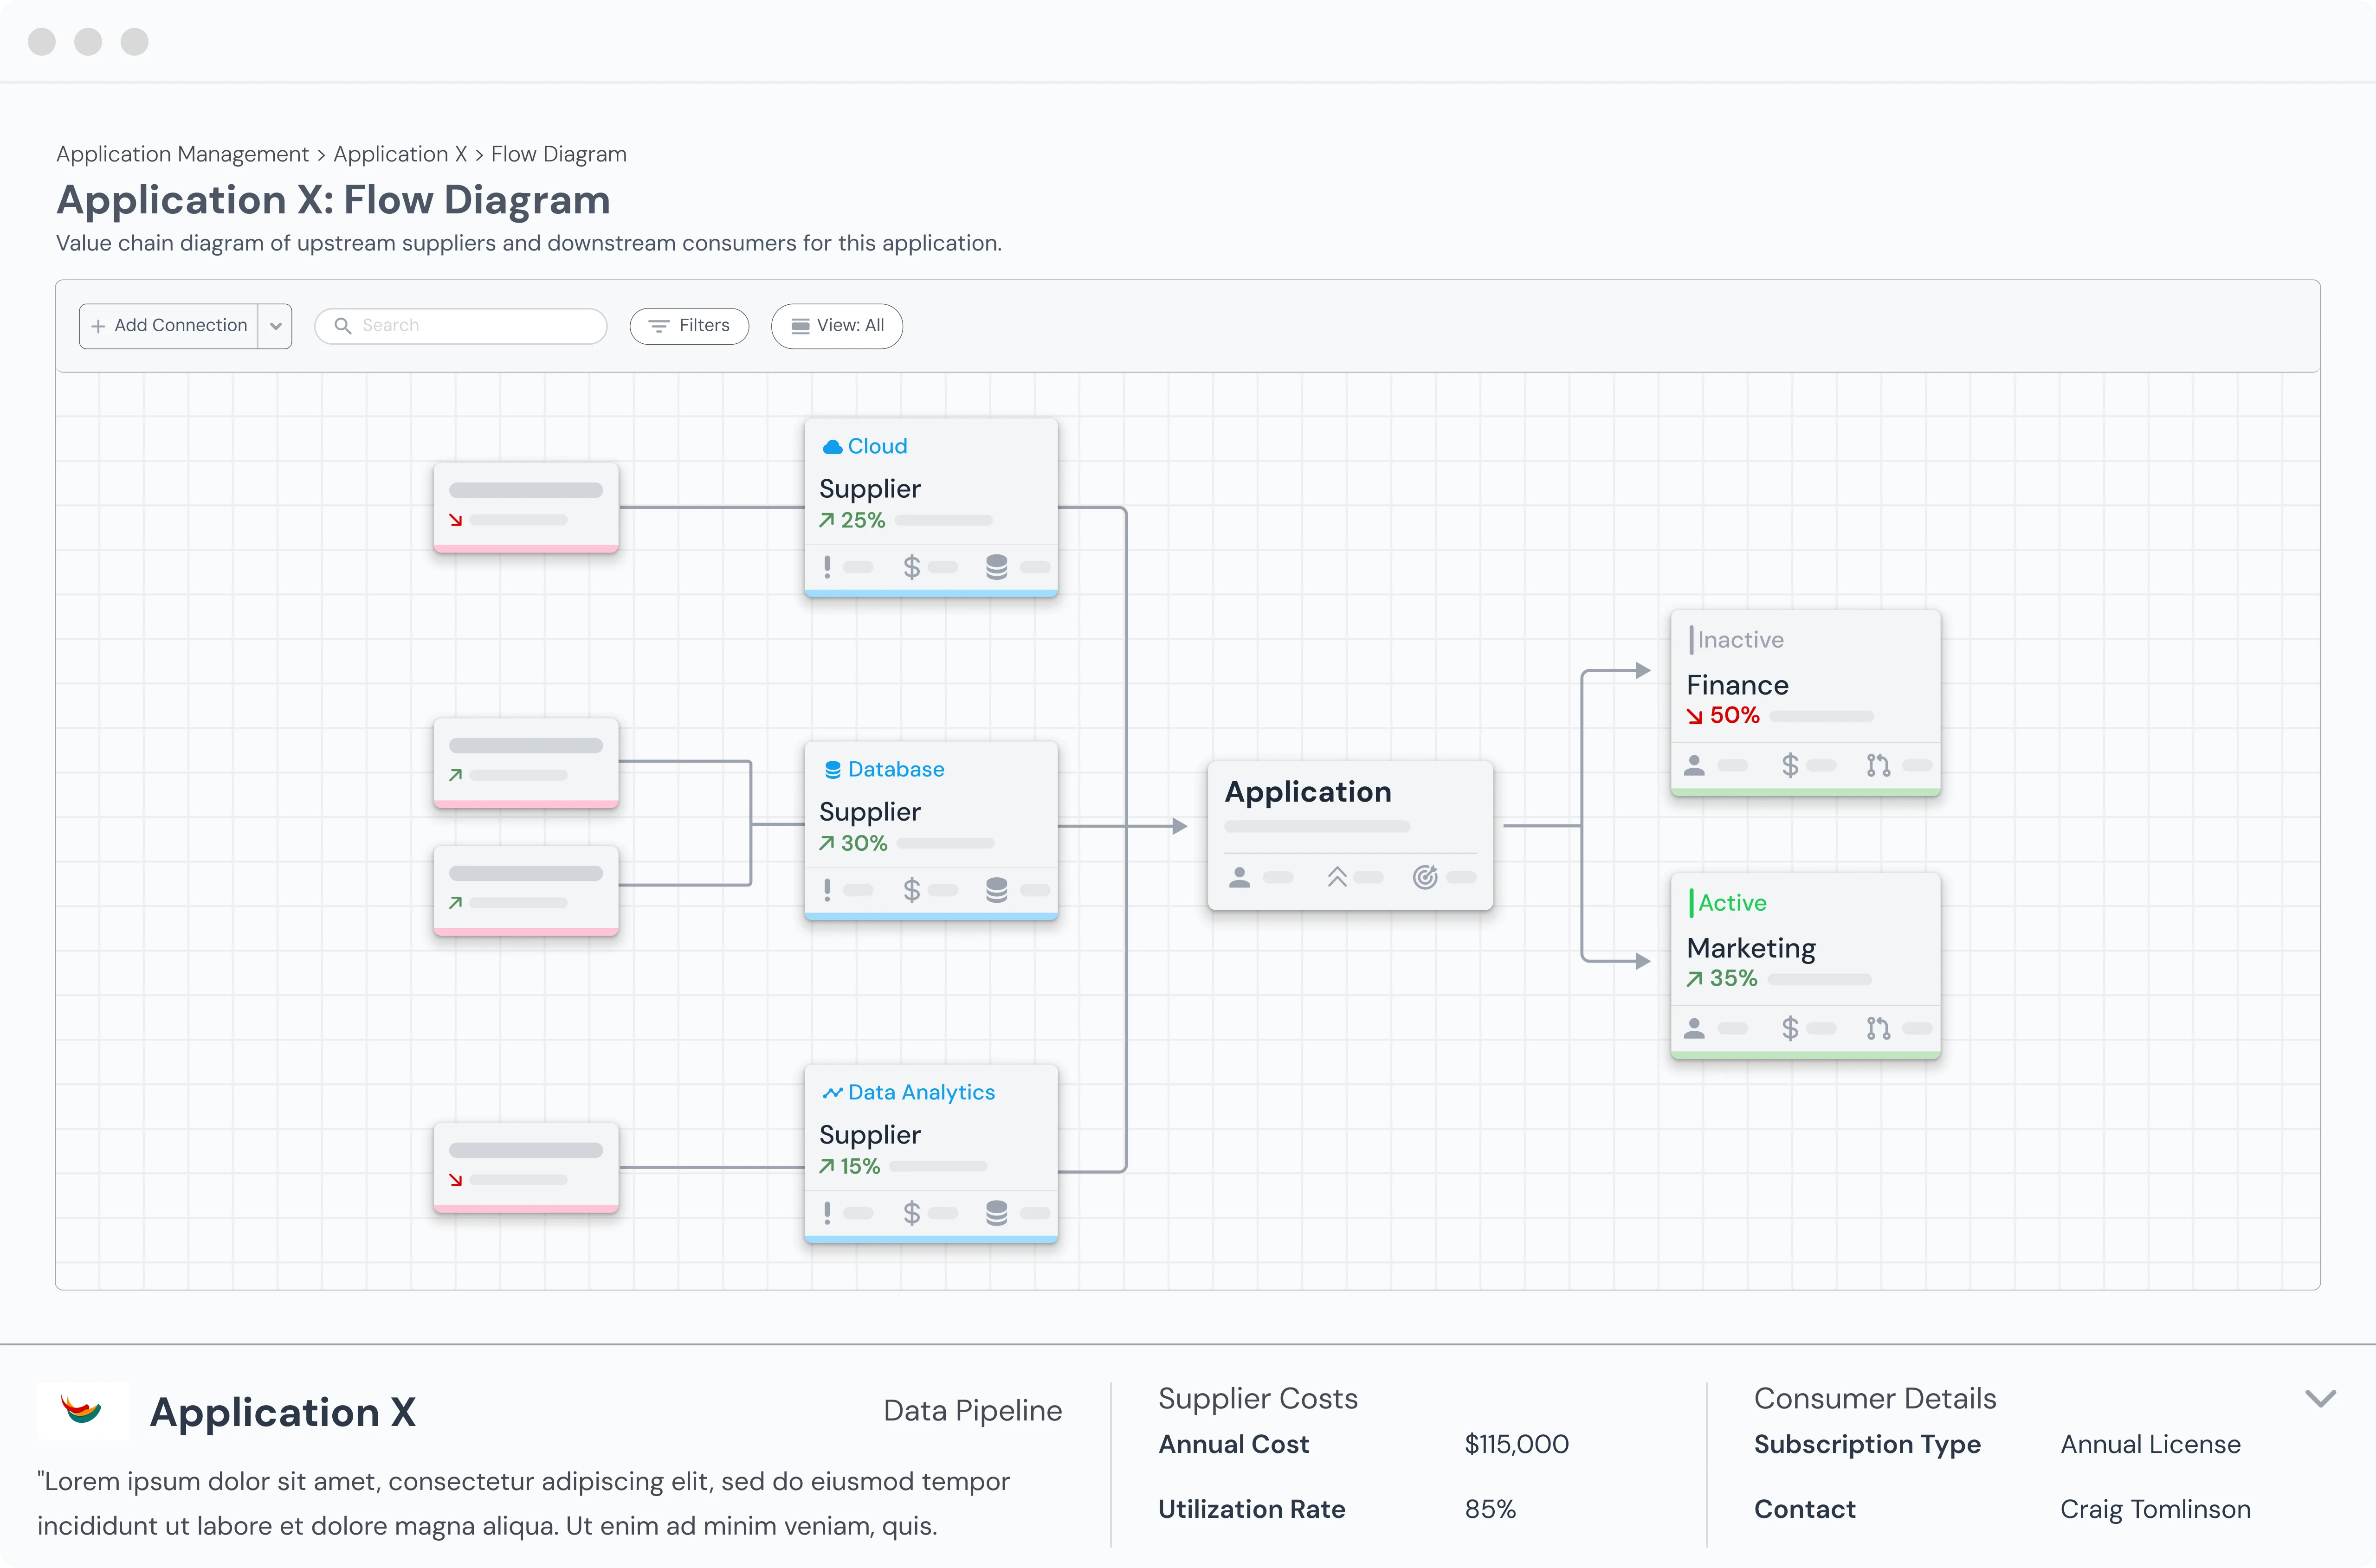Collapse the Application X details panel chevron

pos(2320,1398)
